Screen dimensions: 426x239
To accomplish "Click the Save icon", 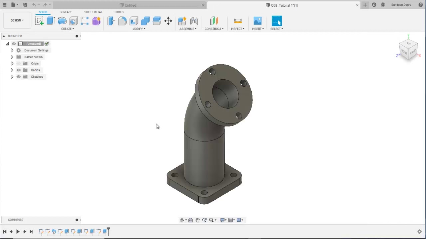I will tap(25, 5).
